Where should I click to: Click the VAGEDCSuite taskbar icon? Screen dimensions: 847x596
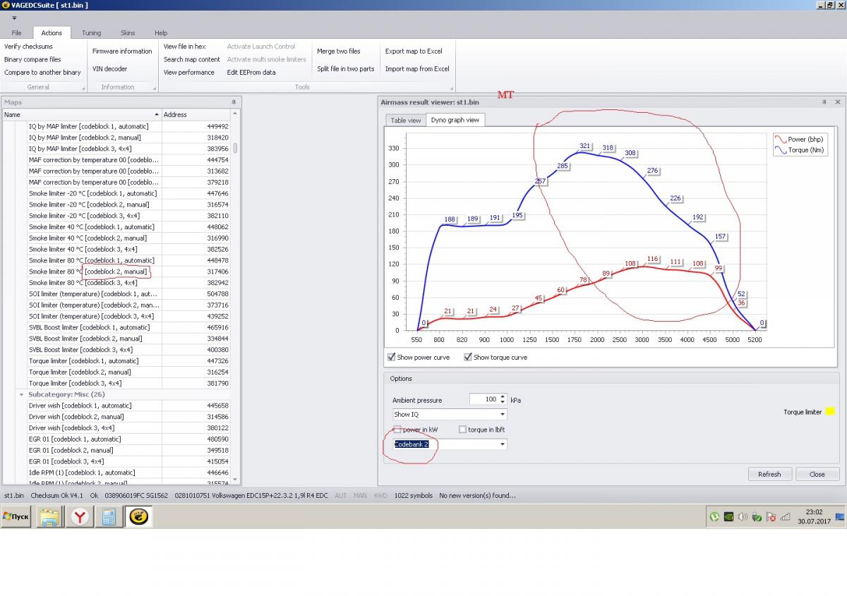click(139, 517)
